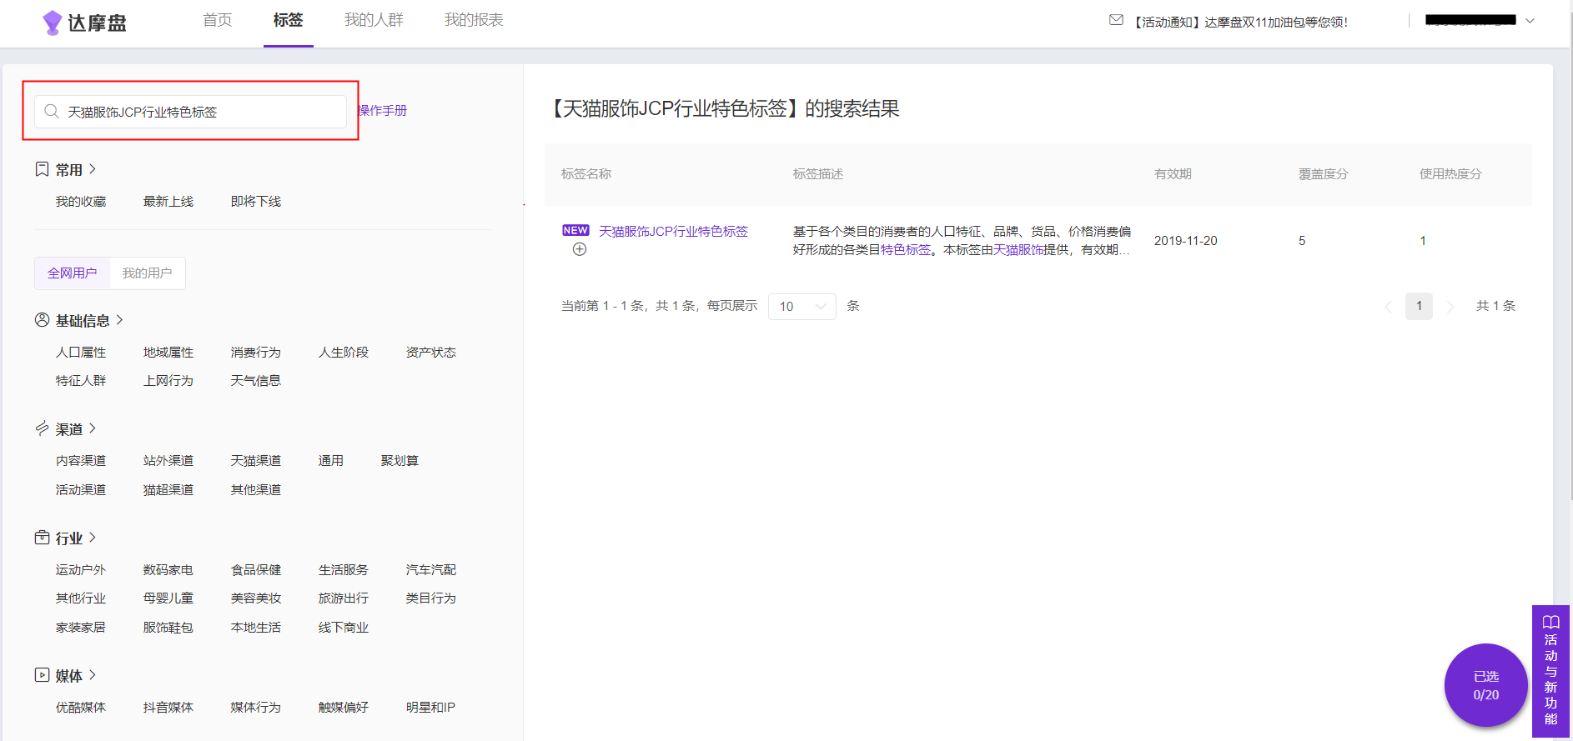
Task: Click the 常用 bookmark icon
Action: (x=42, y=169)
